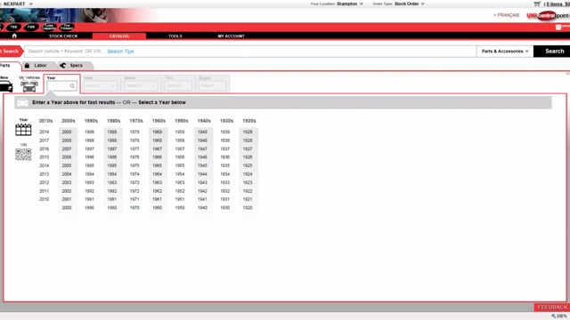Select year 2018
Image resolution: width=570 pixels, height=320 pixels.
click(x=44, y=132)
